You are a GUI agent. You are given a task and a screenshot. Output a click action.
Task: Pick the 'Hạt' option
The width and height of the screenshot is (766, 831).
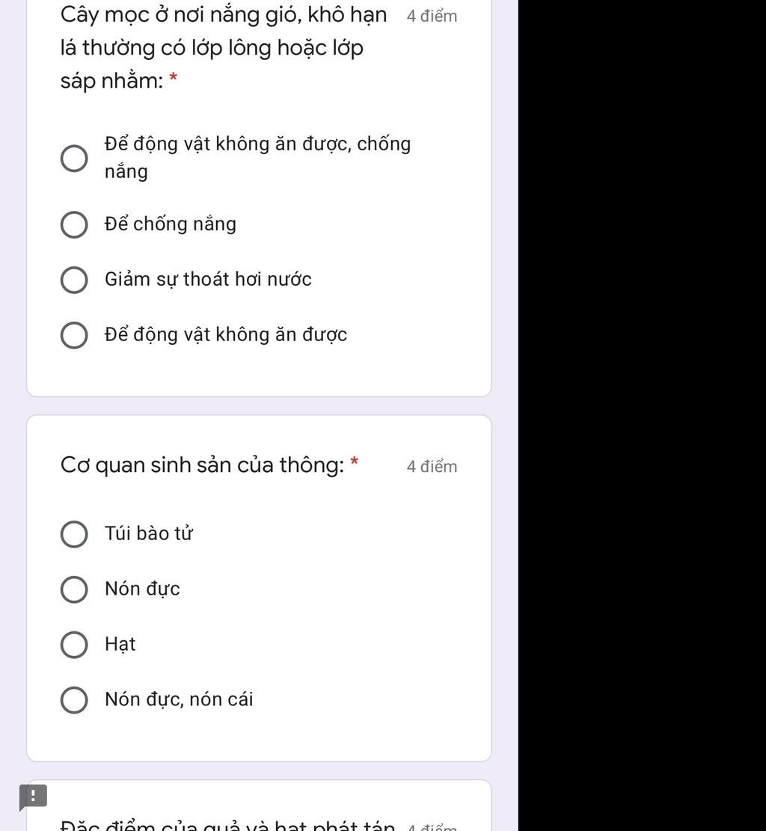pyautogui.click(x=73, y=645)
